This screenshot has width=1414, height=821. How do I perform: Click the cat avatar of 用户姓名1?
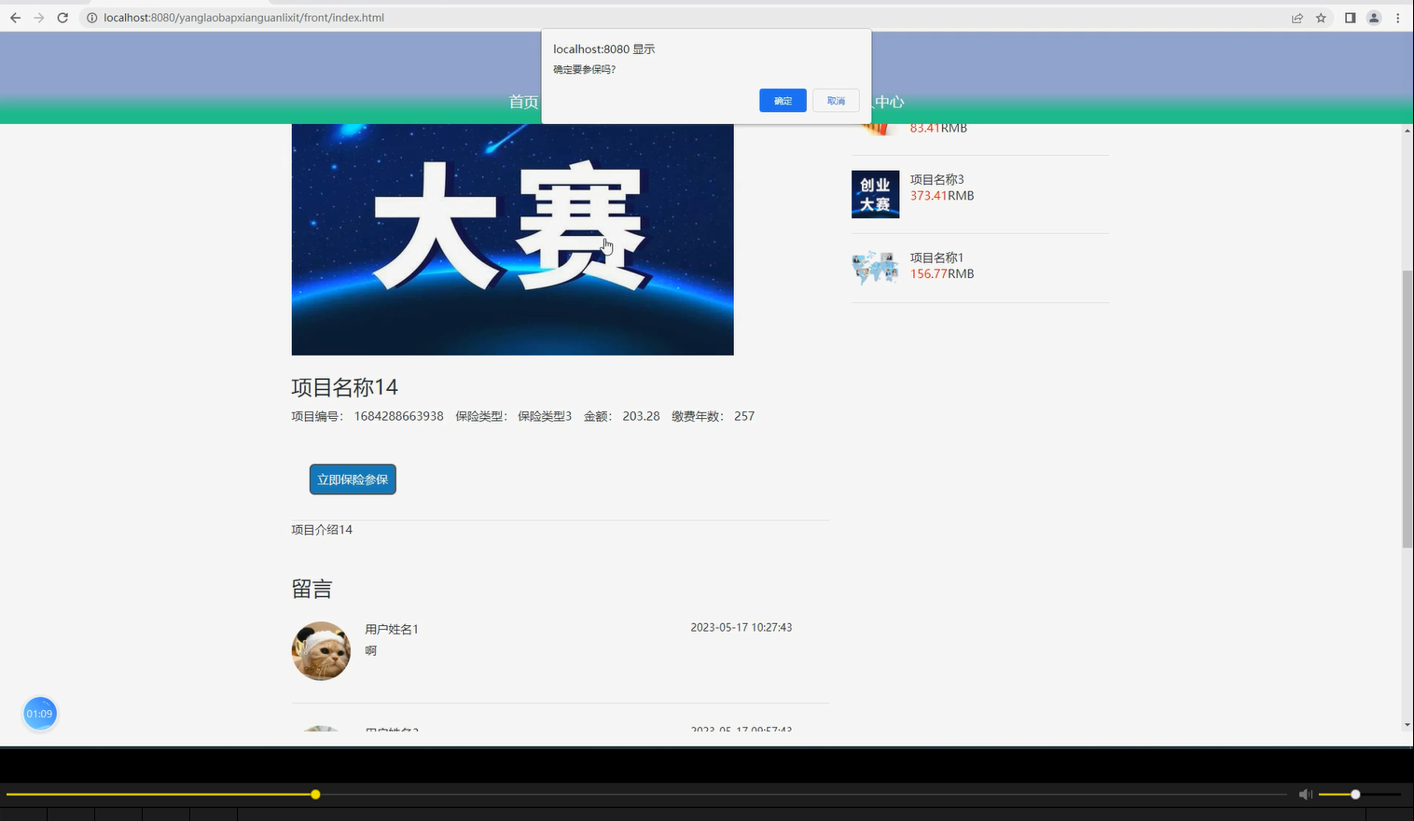[320, 650]
